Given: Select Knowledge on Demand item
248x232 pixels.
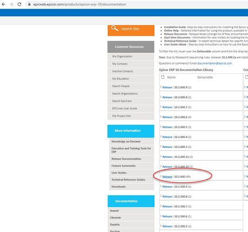Looking at the screenshot, I should 132,142.
